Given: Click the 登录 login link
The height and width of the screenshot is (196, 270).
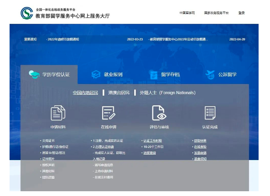Looking at the screenshot, I should point(241,13).
